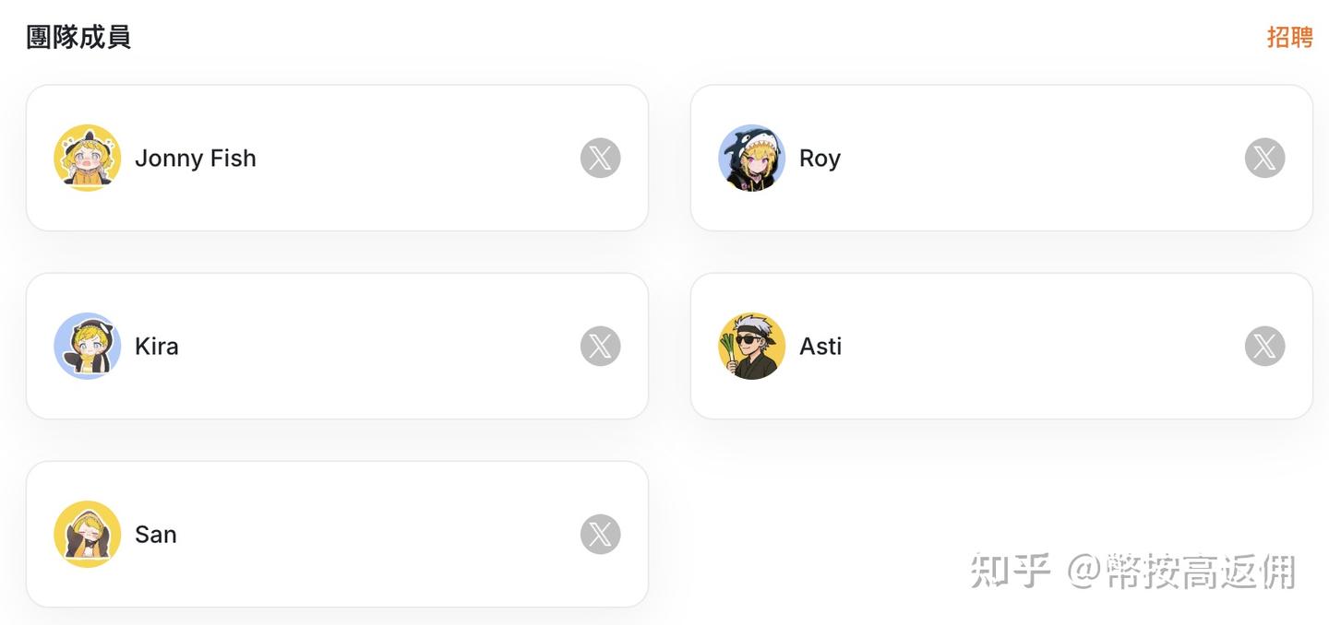
Task: Open Roy's X profile icon
Action: pyautogui.click(x=1264, y=158)
